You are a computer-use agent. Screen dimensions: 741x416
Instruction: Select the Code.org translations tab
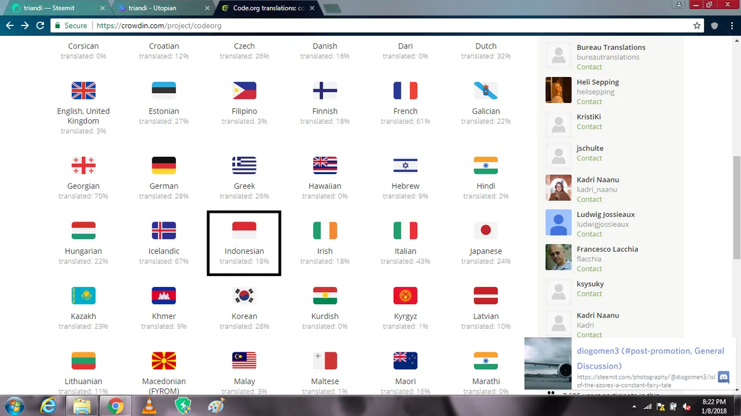(267, 8)
